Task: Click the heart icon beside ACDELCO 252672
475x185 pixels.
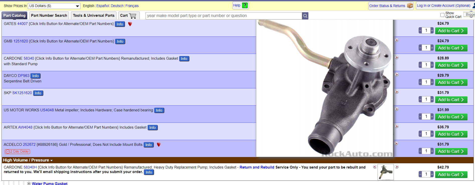Action: point(159,145)
